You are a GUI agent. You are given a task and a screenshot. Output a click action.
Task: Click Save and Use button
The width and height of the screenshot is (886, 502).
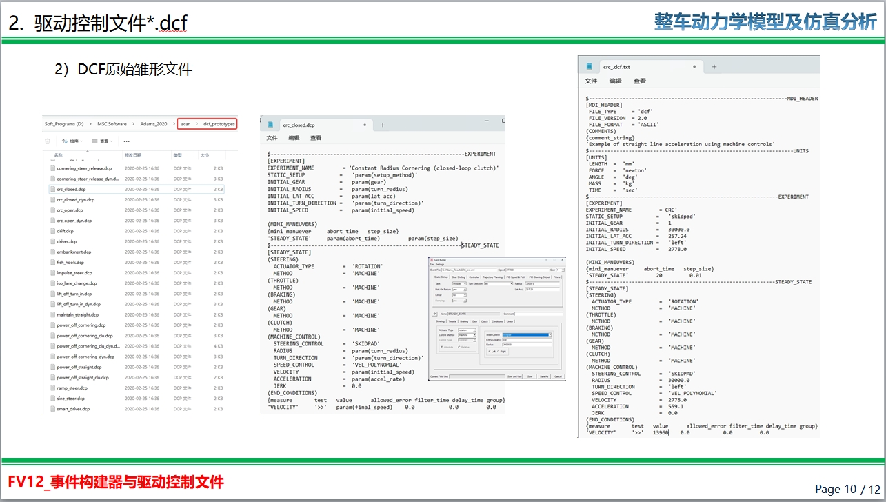pos(514,376)
